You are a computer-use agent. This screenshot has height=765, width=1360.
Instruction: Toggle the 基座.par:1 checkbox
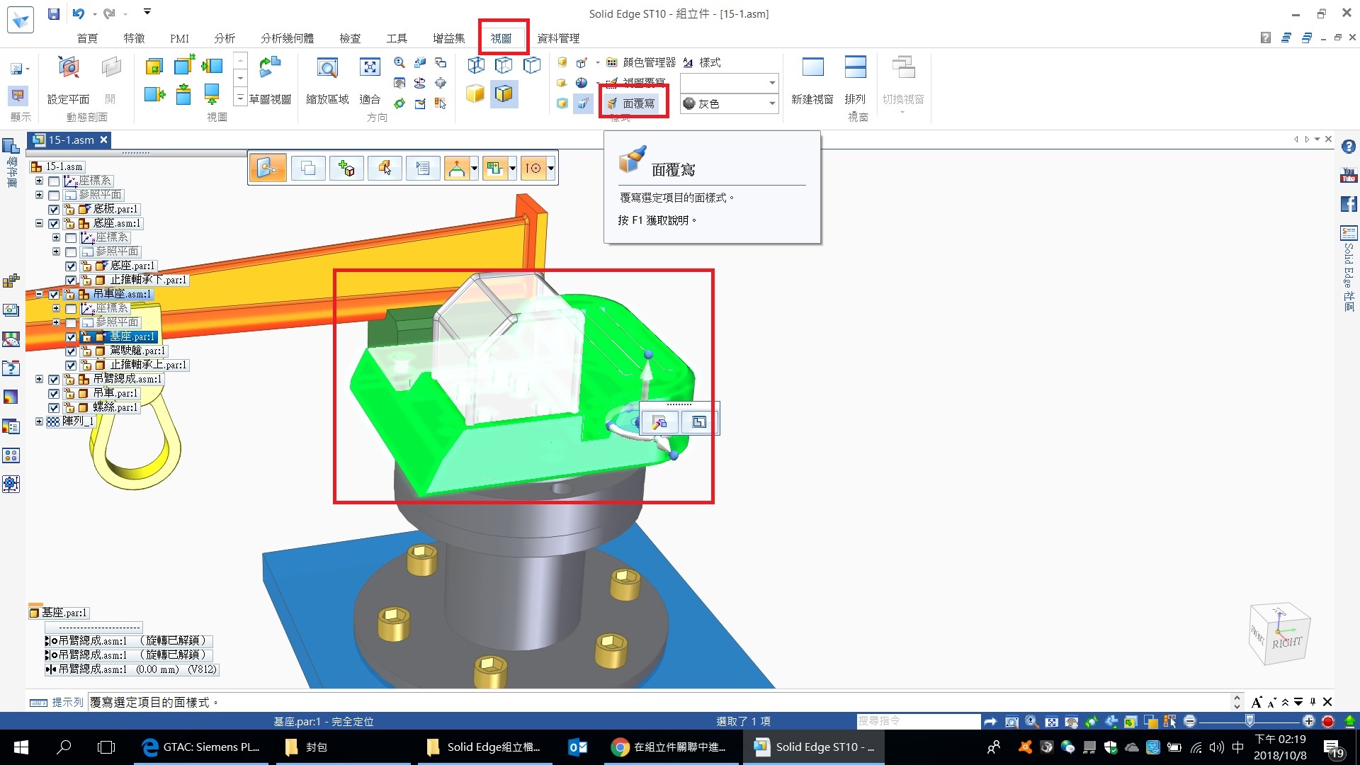tap(71, 337)
